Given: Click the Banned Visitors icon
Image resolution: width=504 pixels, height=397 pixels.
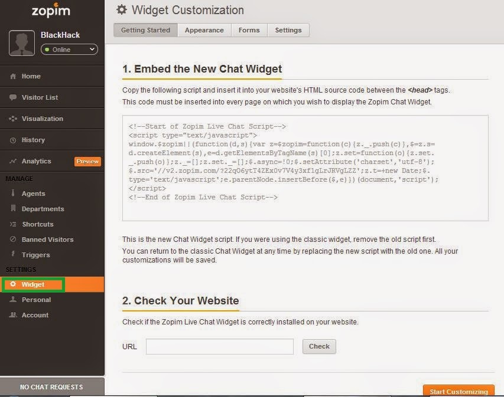Looking at the screenshot, I should click(13, 239).
